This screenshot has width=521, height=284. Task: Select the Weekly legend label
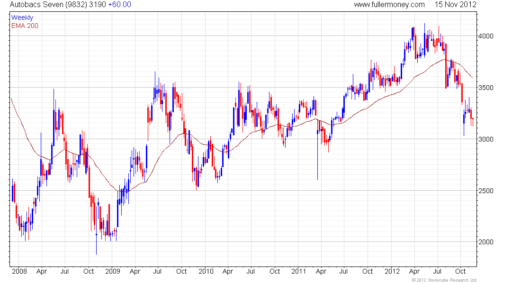(x=22, y=18)
